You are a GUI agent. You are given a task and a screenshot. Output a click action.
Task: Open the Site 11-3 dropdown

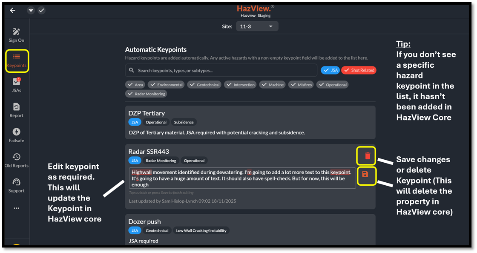click(x=257, y=26)
